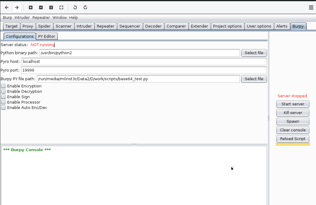
Task: Open the Burp menu
Action: [x=8, y=18]
